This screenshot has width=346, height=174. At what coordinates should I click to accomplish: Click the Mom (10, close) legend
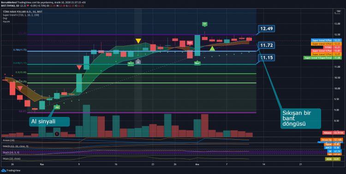12,159
